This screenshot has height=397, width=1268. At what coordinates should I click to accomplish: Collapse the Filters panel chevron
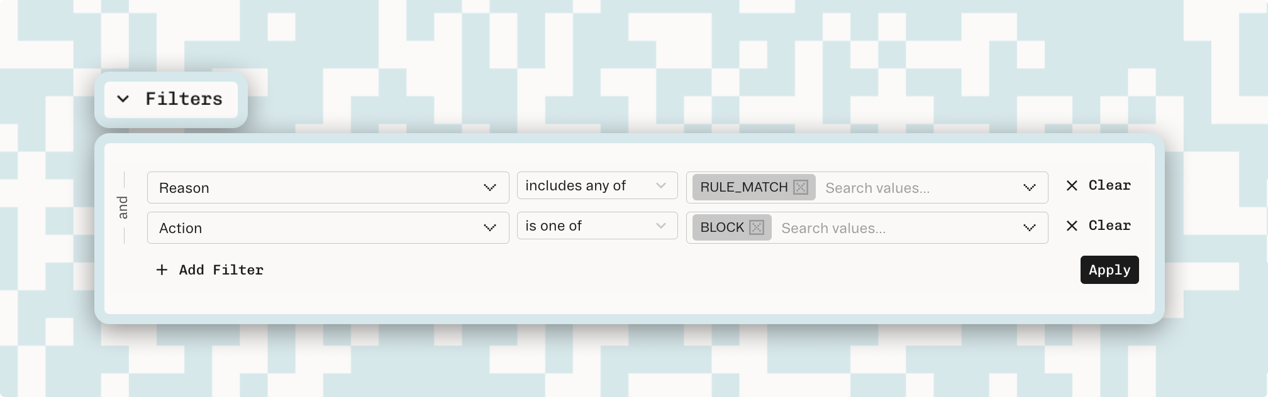pyautogui.click(x=123, y=99)
